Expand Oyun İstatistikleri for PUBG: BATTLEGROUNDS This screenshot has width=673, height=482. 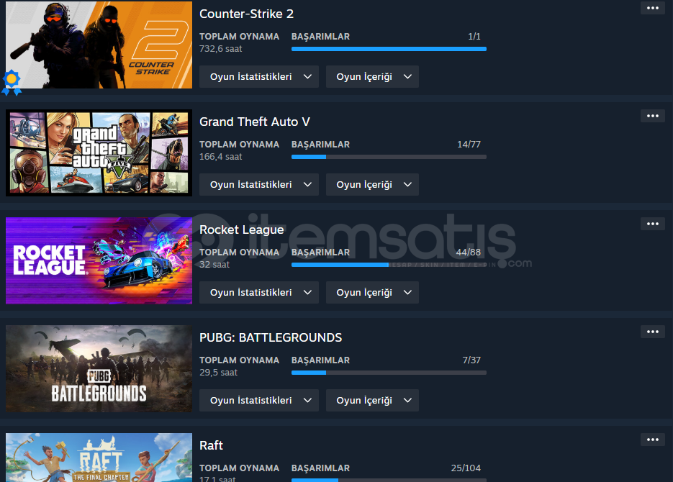click(x=259, y=401)
